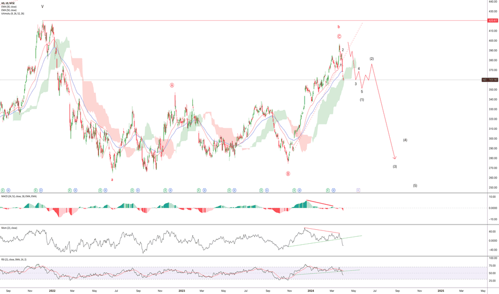Select the August 2023 earnings marker
The height and width of the screenshot is (294, 499).
(x=261, y=190)
